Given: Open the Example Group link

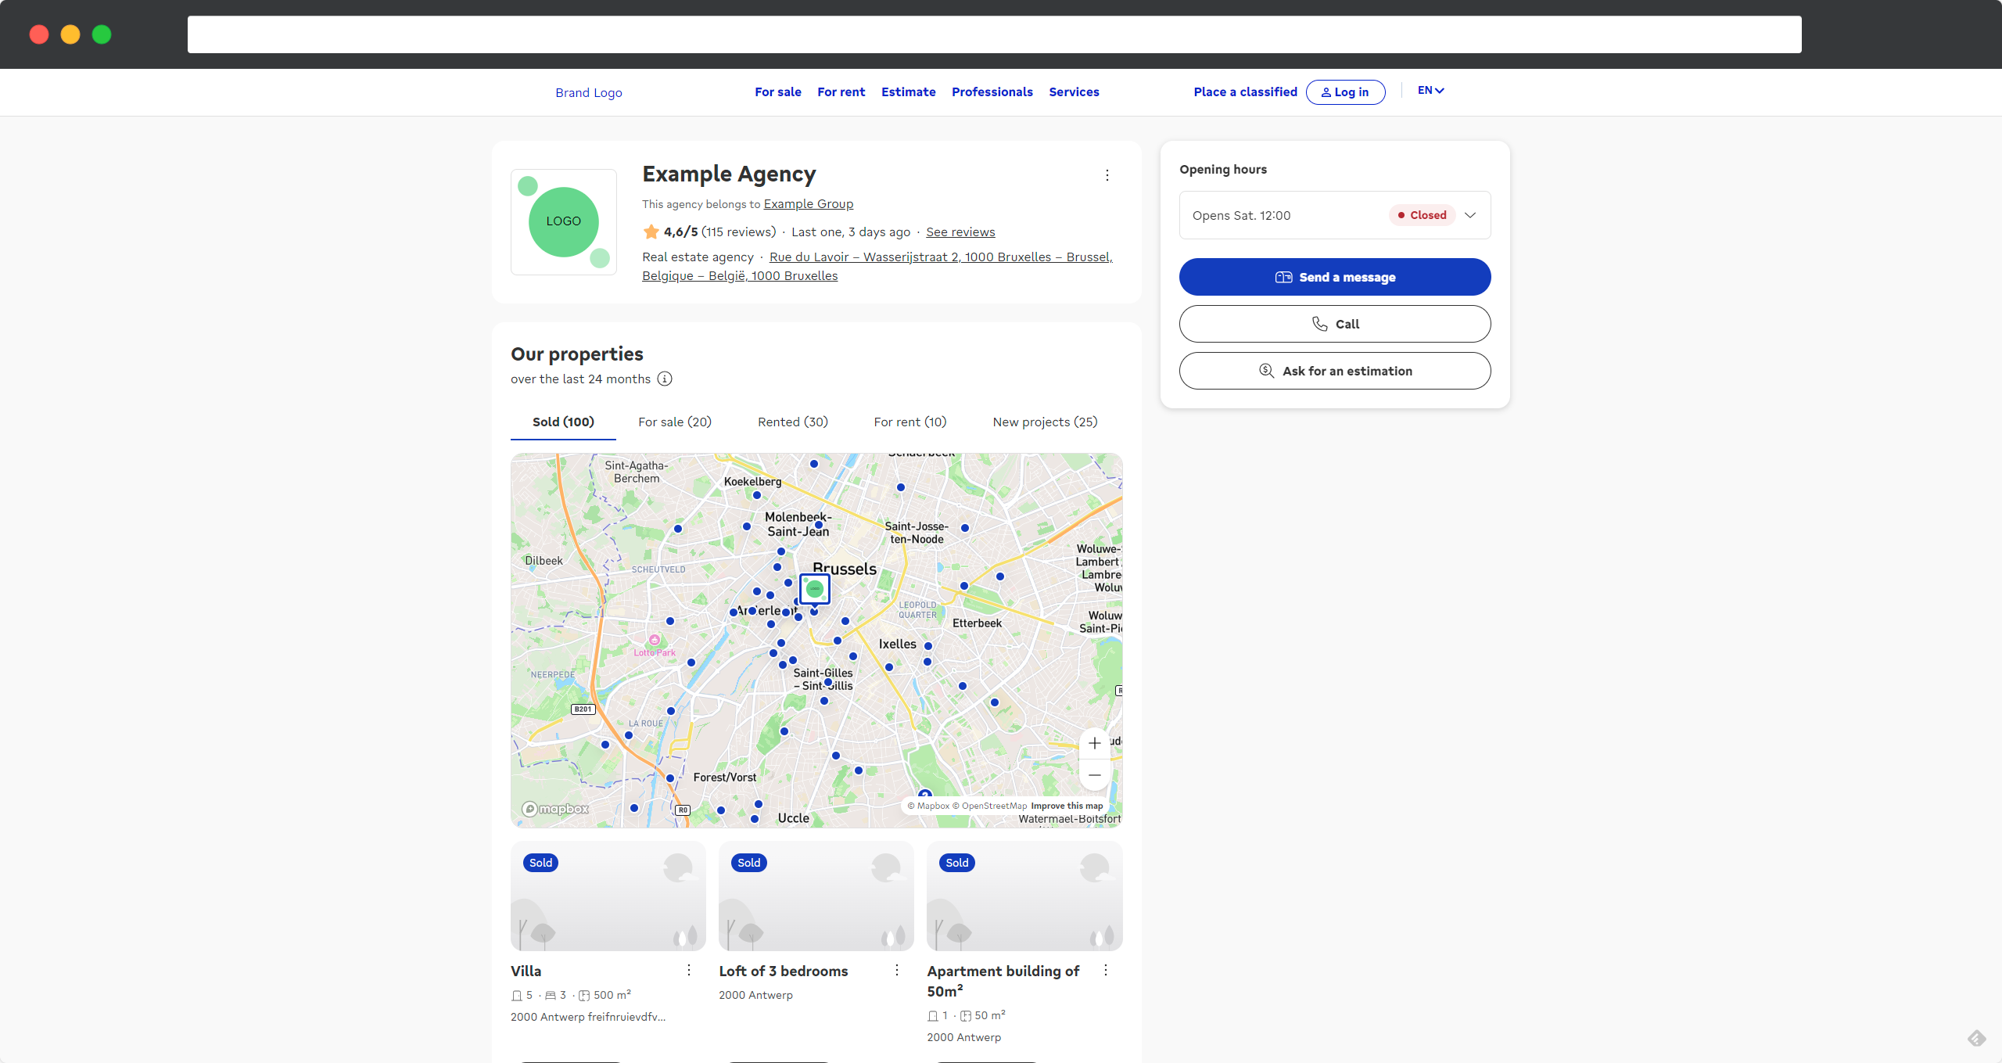Looking at the screenshot, I should tap(808, 203).
